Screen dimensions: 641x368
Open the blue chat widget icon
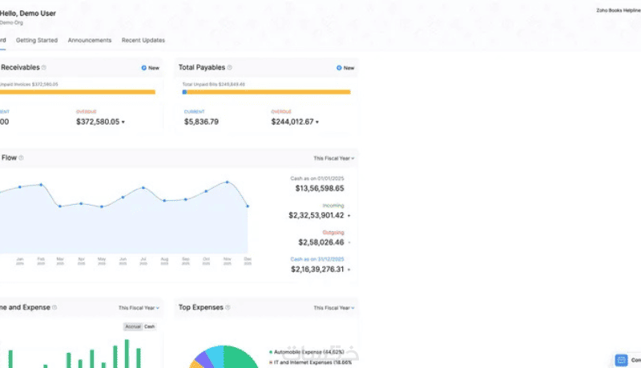(x=622, y=360)
